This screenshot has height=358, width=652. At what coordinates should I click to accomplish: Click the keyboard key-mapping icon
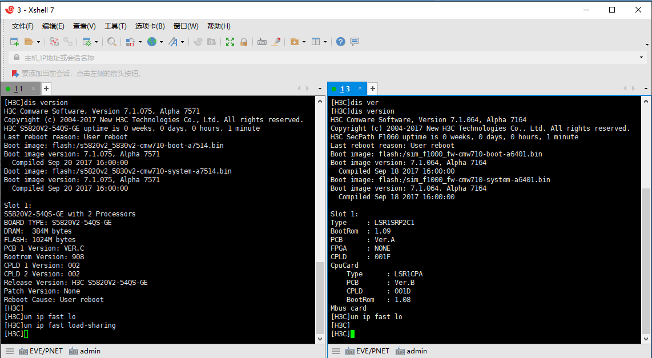[262, 42]
